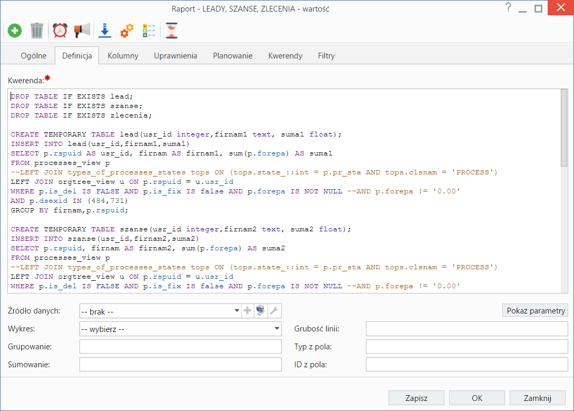The height and width of the screenshot is (411, 574).
Task: Open the Filtry tab
Action: point(326,56)
